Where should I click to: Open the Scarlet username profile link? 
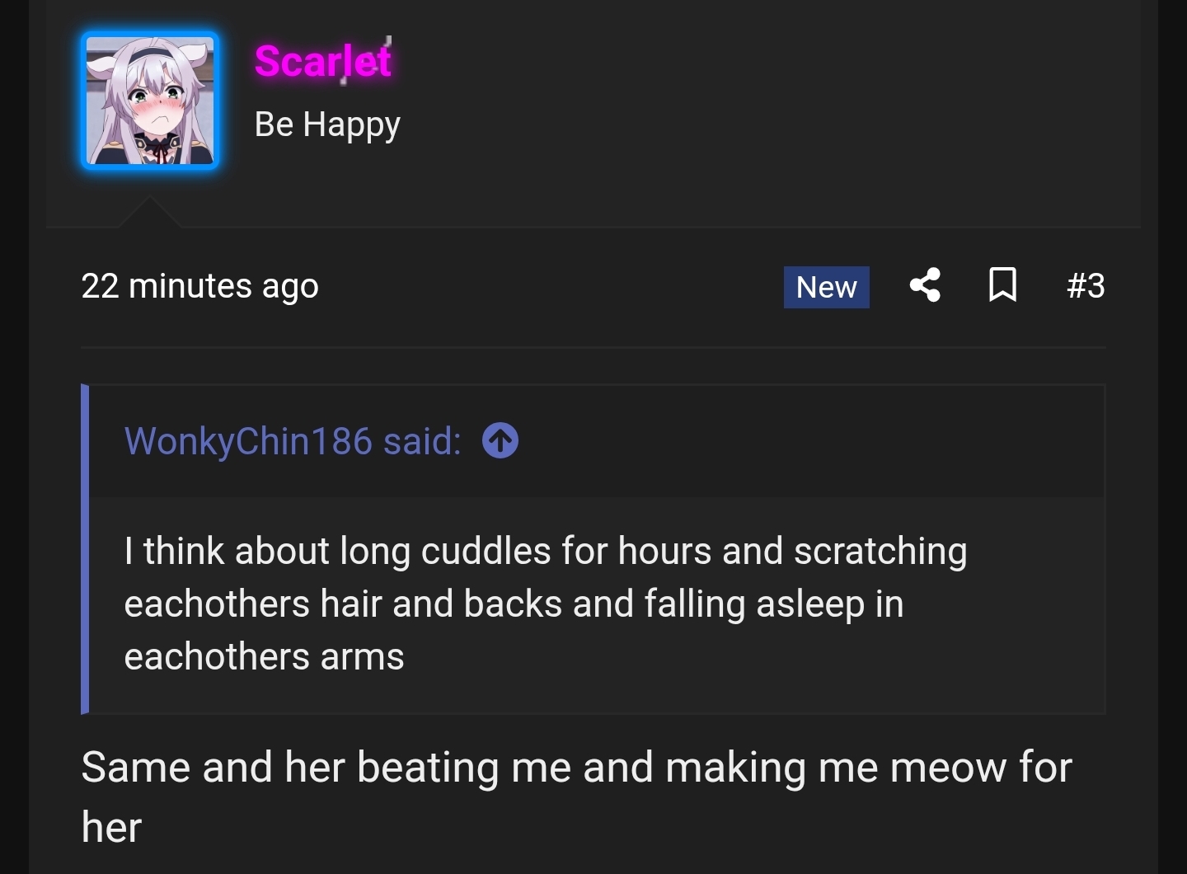(323, 61)
